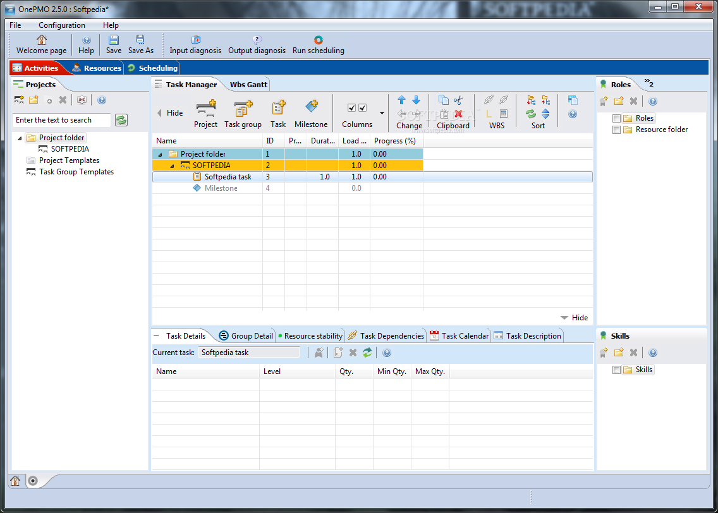718x513 pixels.
Task: Open the Welcome page from the toolbar
Action: 41,44
